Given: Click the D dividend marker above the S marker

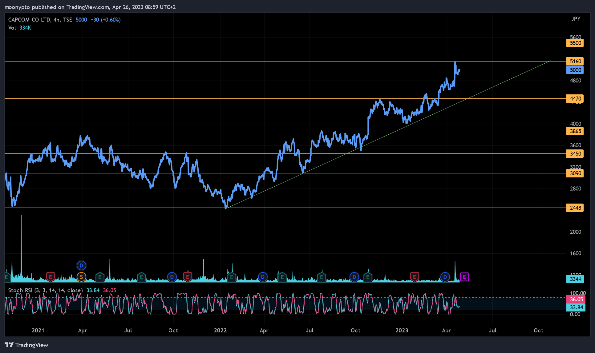Looking at the screenshot, I should [81, 265].
